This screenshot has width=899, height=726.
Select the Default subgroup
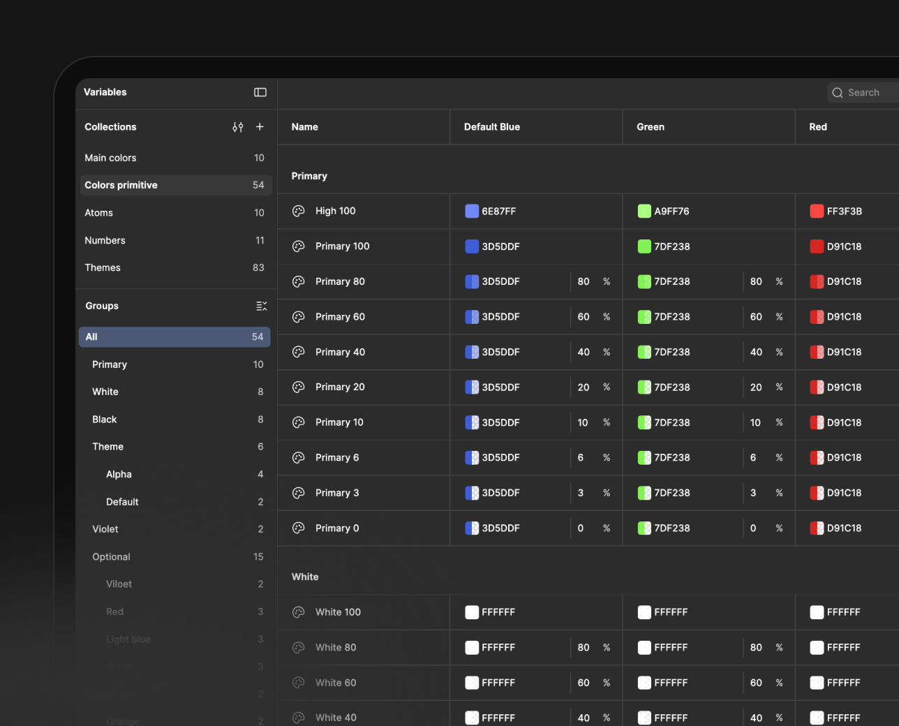pos(174,502)
